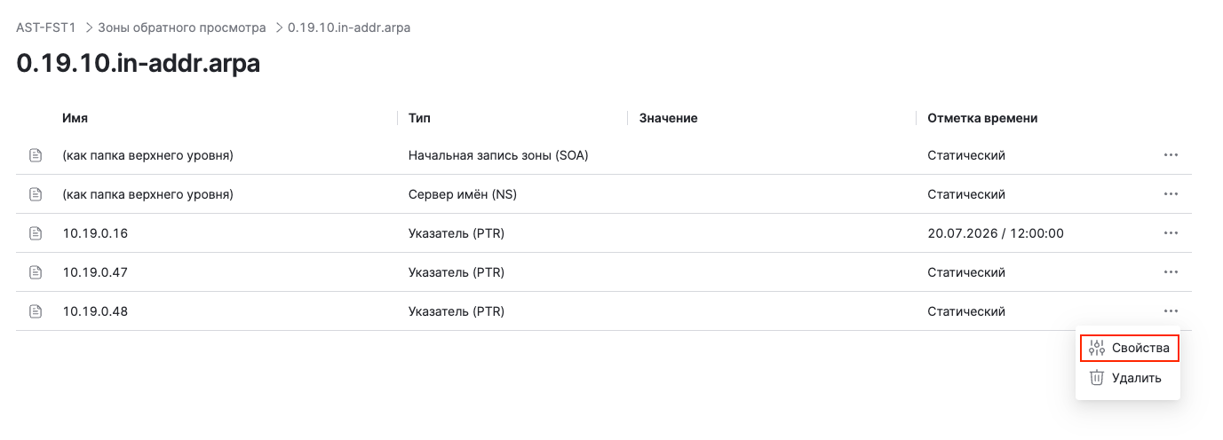Toggle the three-dot menu for 10.19.0.48
This screenshot has width=1223, height=440.
point(1171,311)
